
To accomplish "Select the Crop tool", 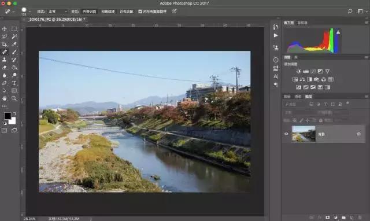I will pyautogui.click(x=4, y=44).
